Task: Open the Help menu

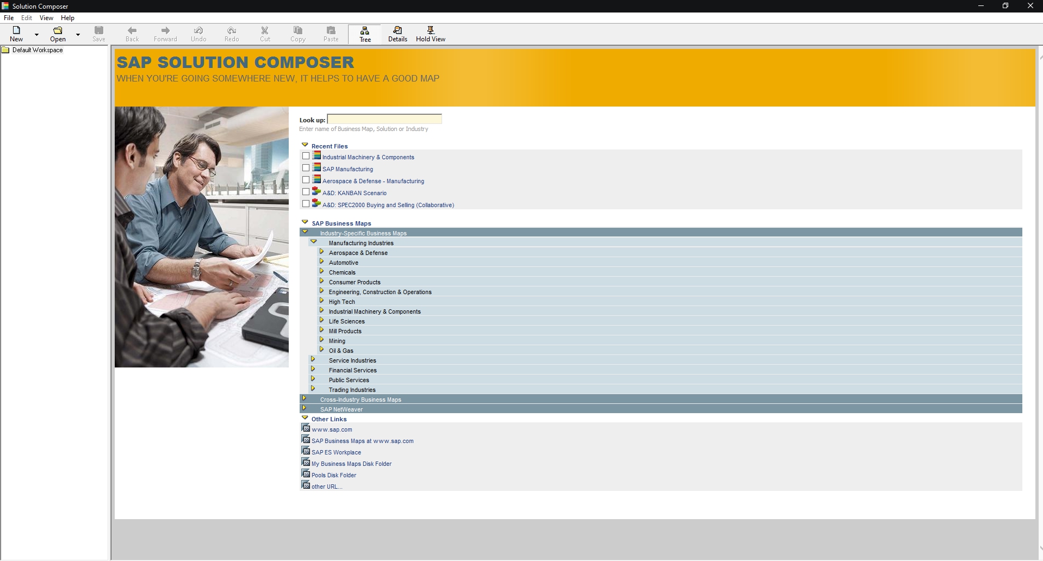Action: point(67,18)
